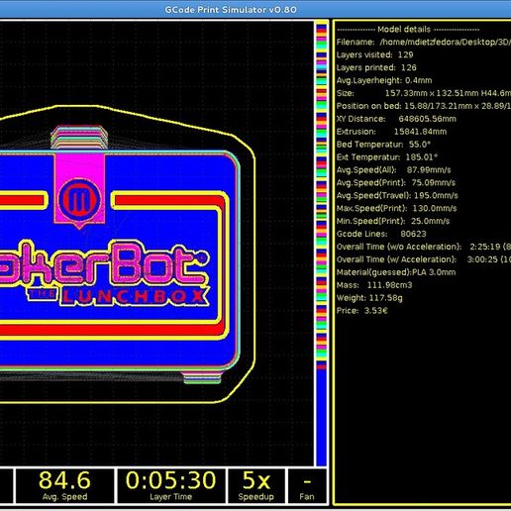Click 'Avg.Layerheight: 0.4mm' line

coord(384,80)
